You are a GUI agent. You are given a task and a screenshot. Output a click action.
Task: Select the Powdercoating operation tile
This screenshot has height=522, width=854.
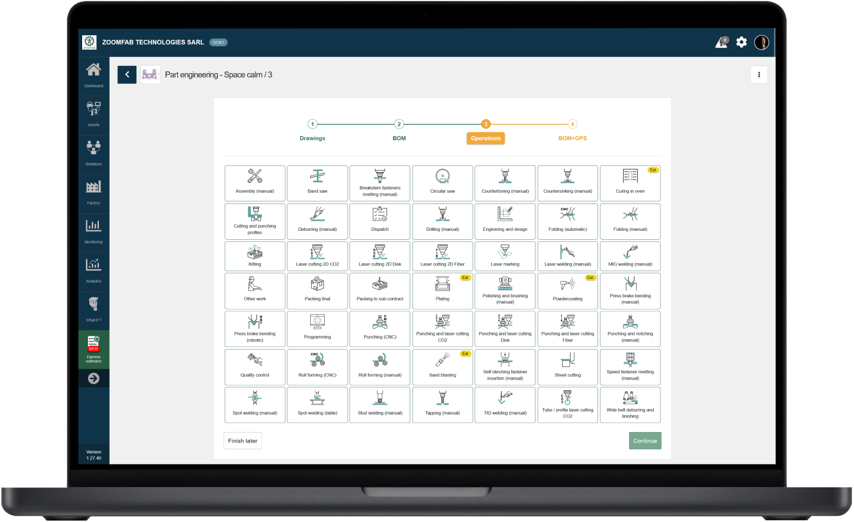tap(567, 291)
